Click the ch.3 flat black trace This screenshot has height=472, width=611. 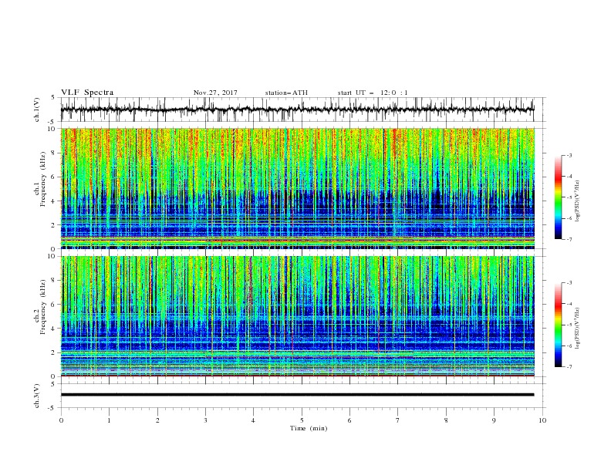click(x=297, y=395)
